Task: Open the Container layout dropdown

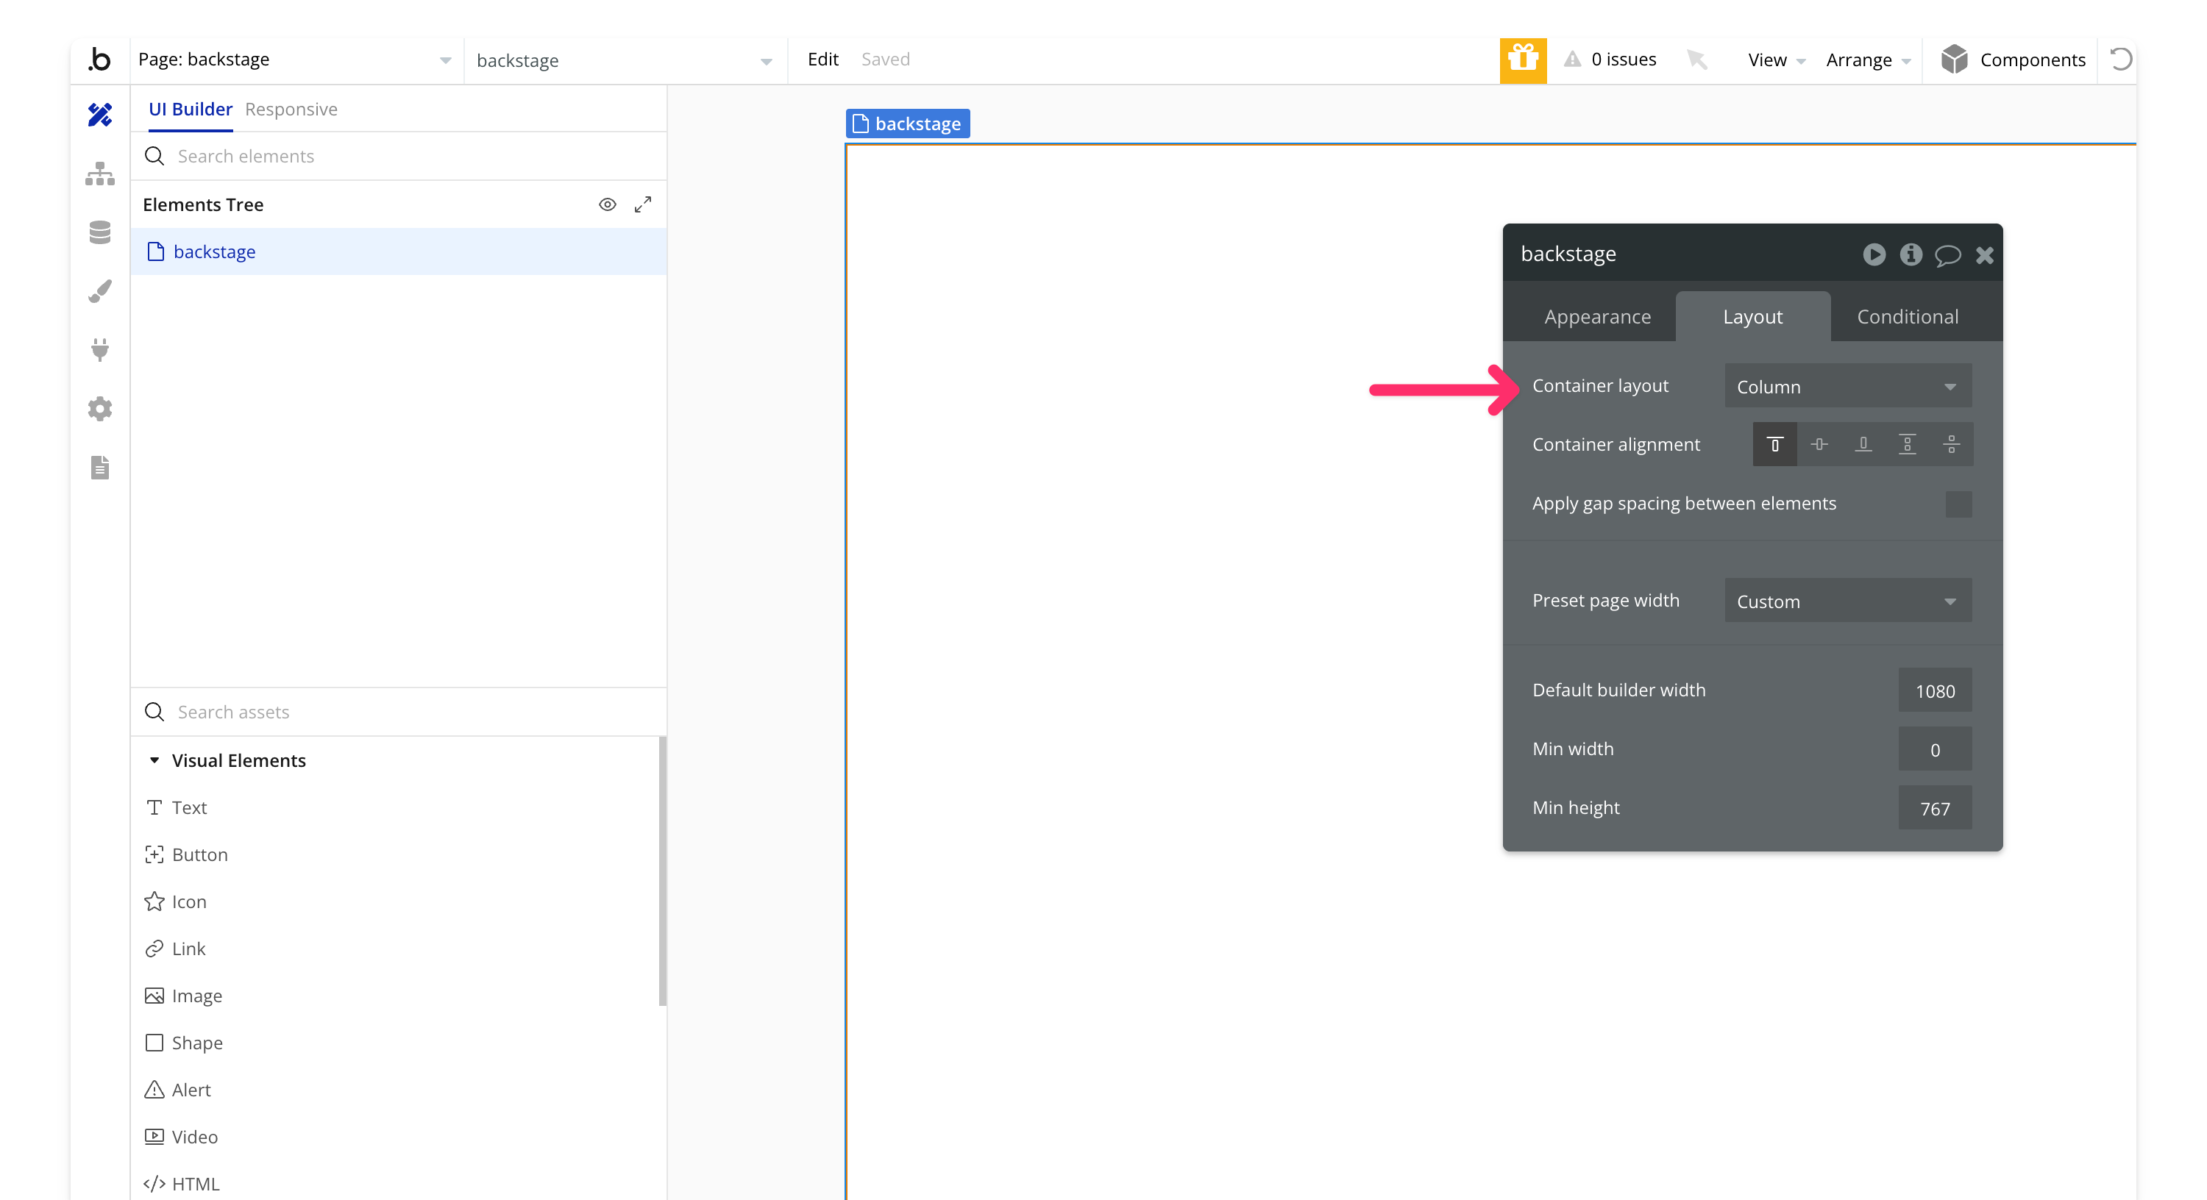Action: tap(1847, 386)
